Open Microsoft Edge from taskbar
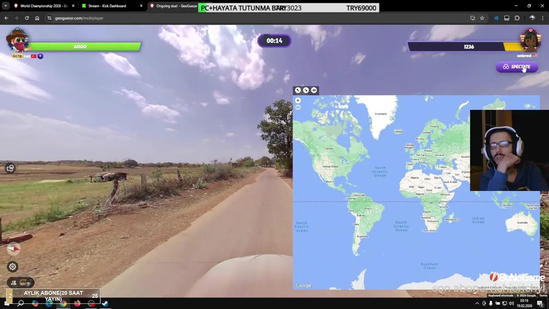This screenshot has height=309, width=549. [49, 303]
